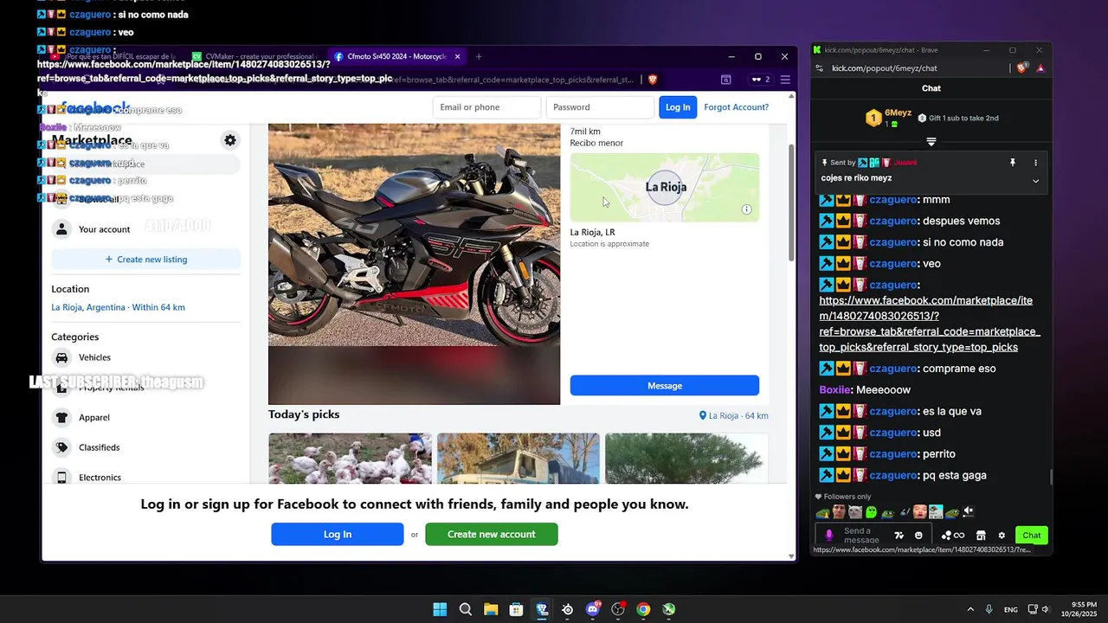Image resolution: width=1108 pixels, height=623 pixels.
Task: Click the Apparel shirt icon
Action: tap(61, 417)
